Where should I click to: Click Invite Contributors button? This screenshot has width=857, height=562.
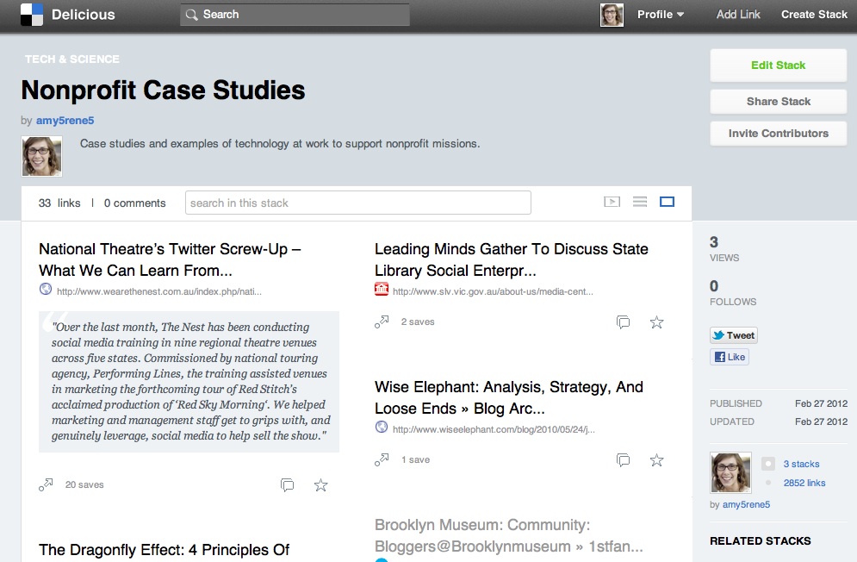pos(779,133)
